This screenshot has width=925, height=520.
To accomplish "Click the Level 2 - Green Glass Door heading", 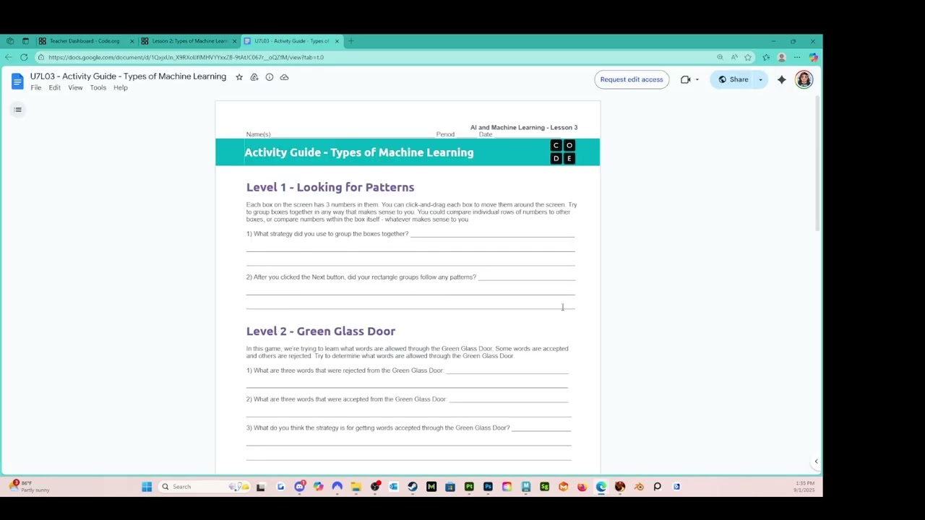I will pos(321,331).
